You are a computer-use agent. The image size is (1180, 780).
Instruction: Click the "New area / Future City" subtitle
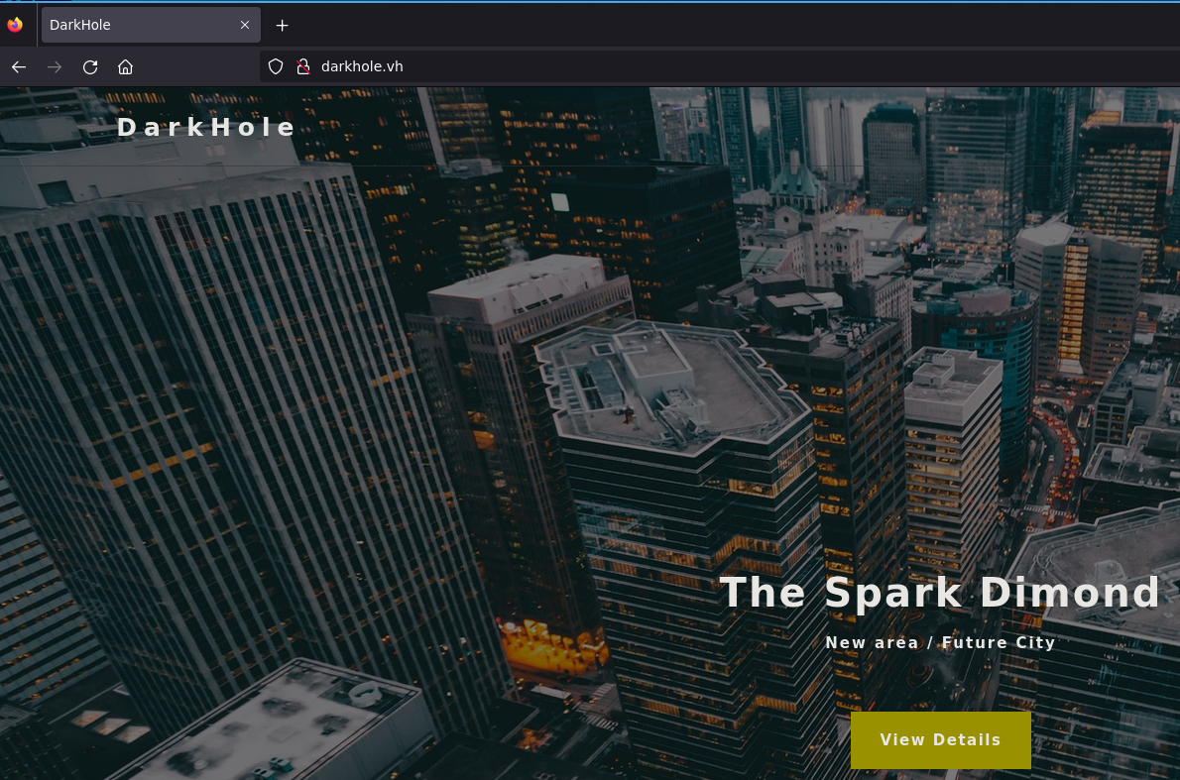(x=940, y=642)
